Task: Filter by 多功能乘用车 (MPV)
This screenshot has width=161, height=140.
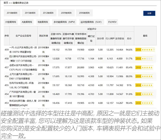Action: tap(64, 22)
